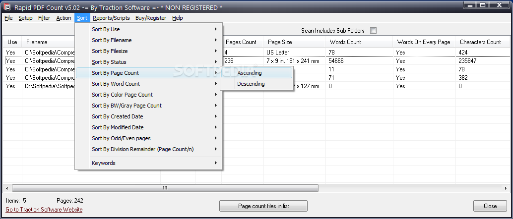Expand Sort By Created Date submenu
The image size is (513, 219).
(x=149, y=116)
